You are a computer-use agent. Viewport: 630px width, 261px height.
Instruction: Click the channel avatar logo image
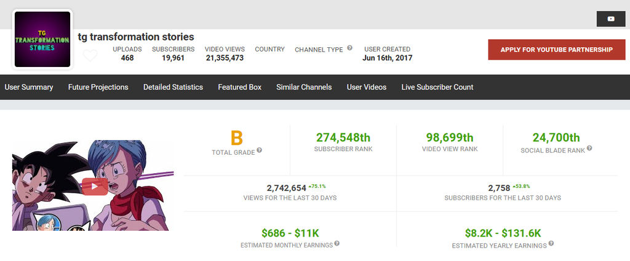click(x=42, y=39)
